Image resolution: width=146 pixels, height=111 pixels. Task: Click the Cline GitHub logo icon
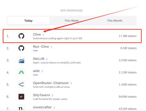tap(21, 36)
